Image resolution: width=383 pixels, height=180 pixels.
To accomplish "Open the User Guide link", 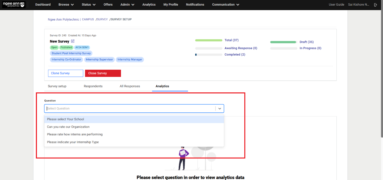I will [336, 5].
